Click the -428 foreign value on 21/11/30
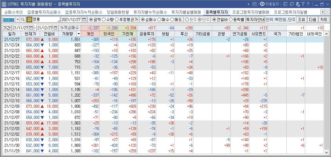 pos(109,145)
